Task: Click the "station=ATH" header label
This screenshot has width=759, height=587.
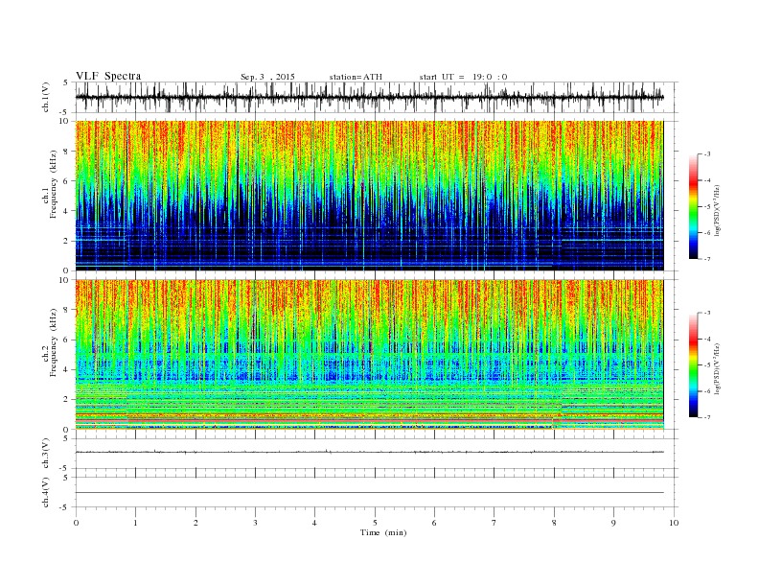Action: click(x=356, y=77)
